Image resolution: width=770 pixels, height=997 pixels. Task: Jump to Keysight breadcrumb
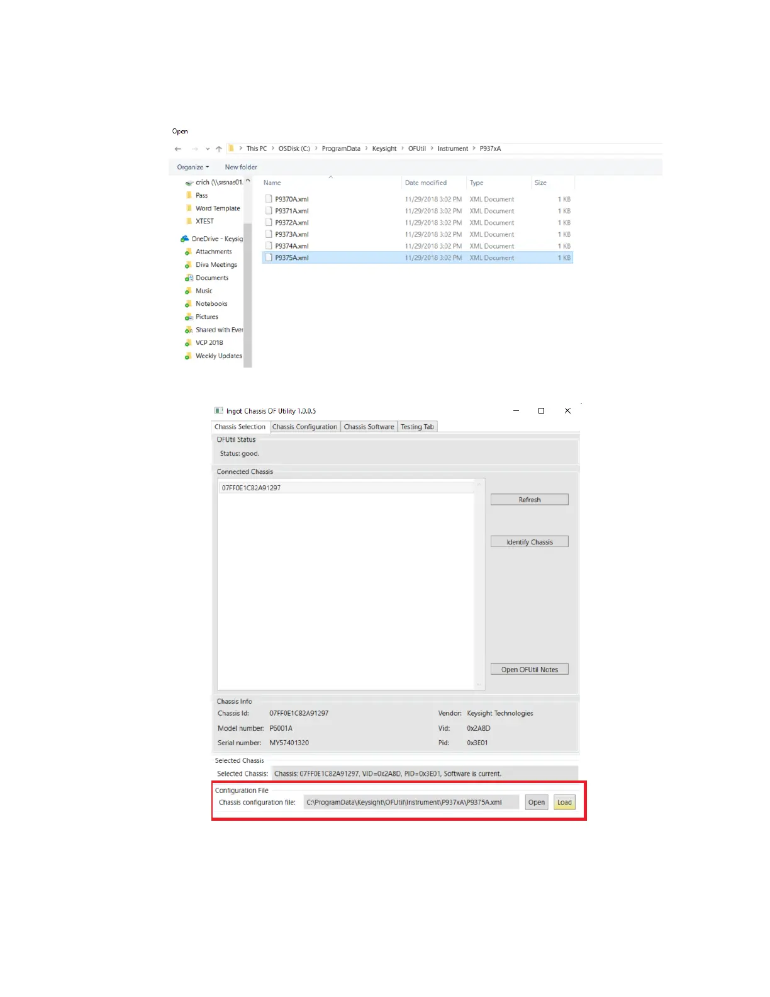(384, 149)
